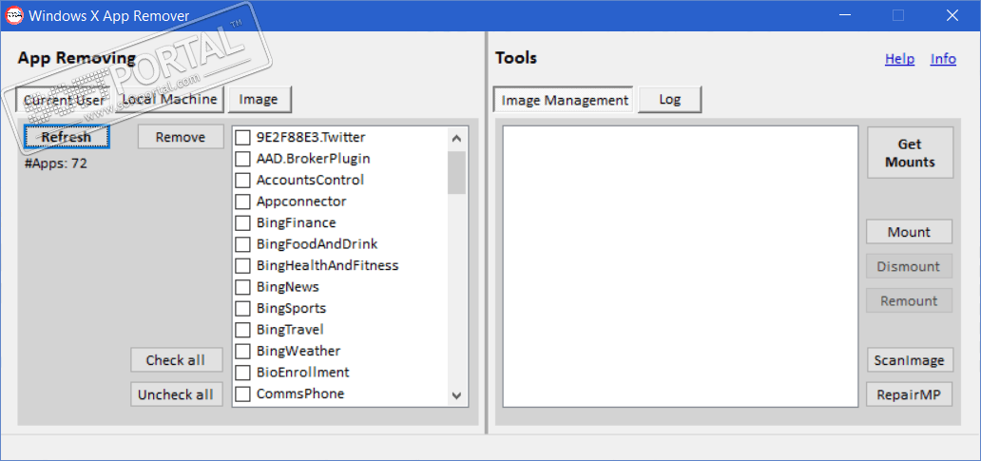Click the Remove button

(x=181, y=137)
